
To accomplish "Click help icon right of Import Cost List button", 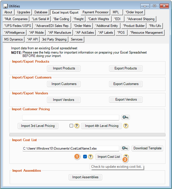I will pos(126,156).
